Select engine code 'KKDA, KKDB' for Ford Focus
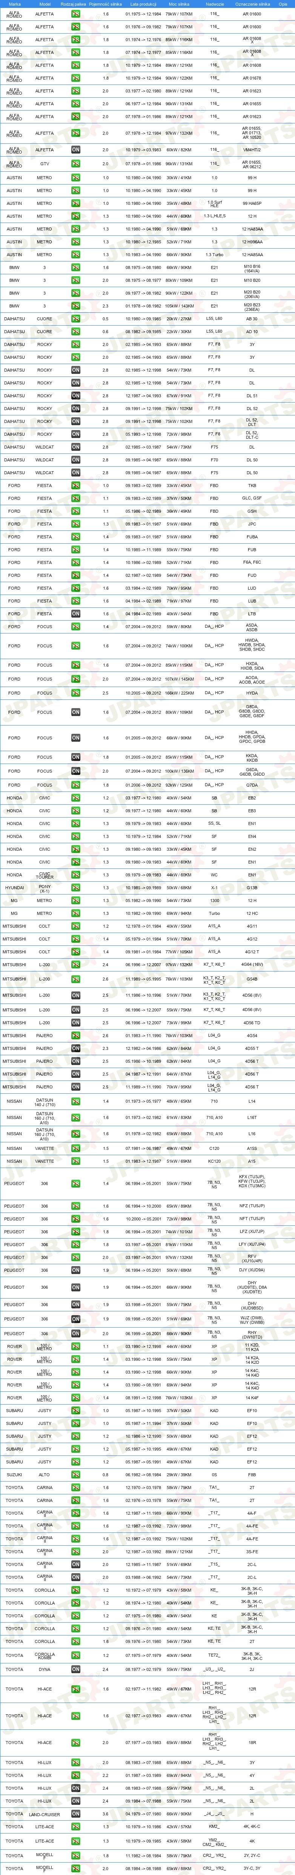The height and width of the screenshot is (1875, 295). (x=252, y=758)
